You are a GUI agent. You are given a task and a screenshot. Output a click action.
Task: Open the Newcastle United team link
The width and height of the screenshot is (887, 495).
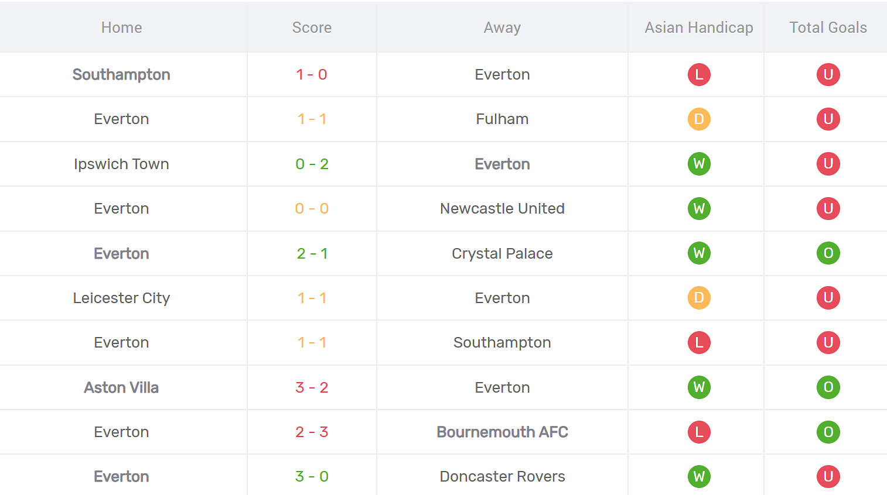pyautogui.click(x=502, y=208)
